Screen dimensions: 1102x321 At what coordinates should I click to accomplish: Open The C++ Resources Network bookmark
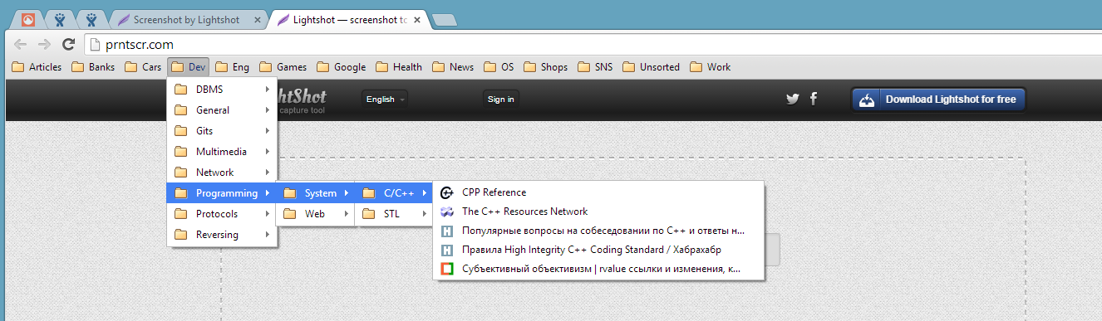point(598,212)
